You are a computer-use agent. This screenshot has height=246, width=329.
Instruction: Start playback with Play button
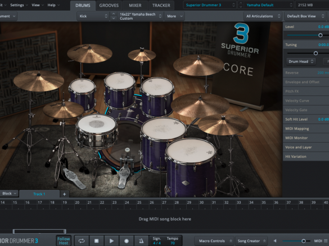click(x=111, y=241)
